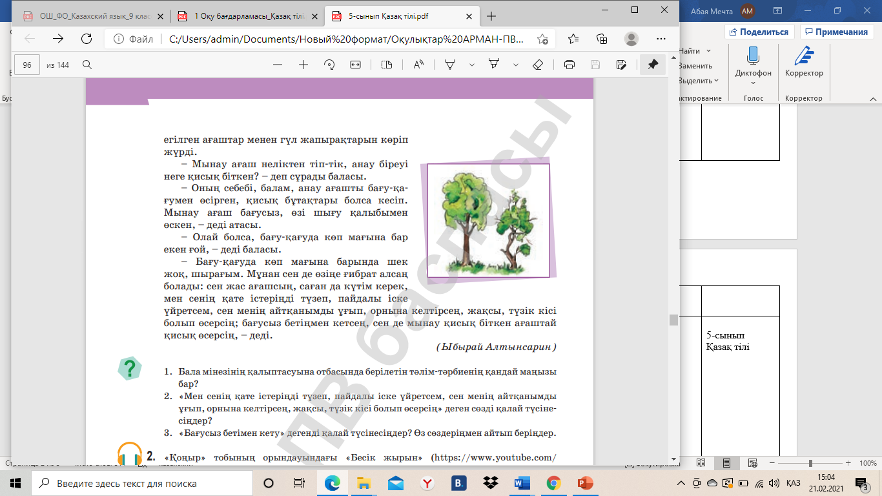Go forward in Edge browser history
The height and width of the screenshot is (496, 882).
(58, 39)
